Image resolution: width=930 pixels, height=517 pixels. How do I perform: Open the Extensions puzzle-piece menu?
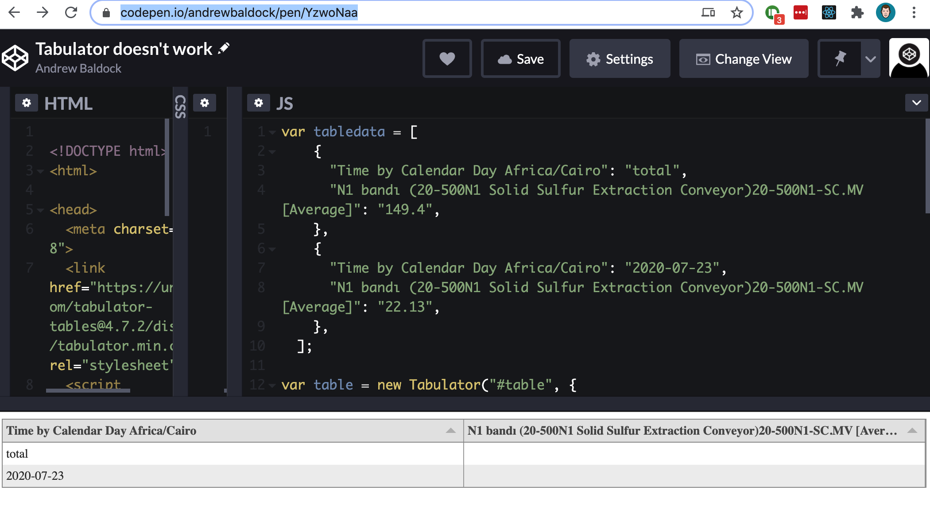click(x=857, y=12)
